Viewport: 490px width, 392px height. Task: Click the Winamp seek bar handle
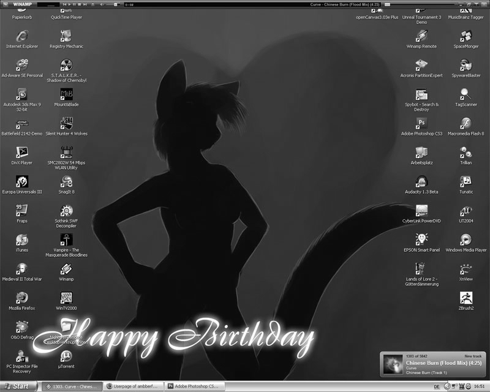click(x=387, y=4)
